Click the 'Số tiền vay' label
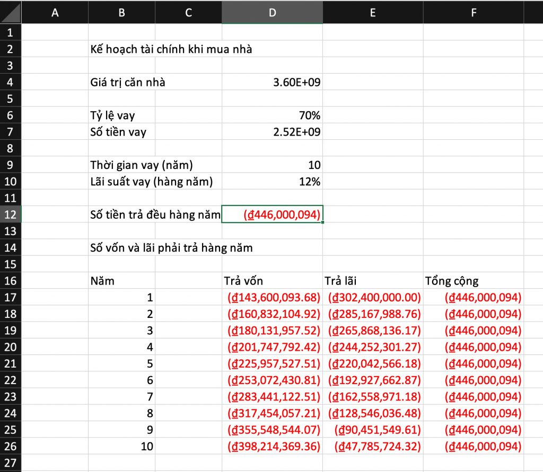Viewport: 543px width, 472px height. pyautogui.click(x=118, y=132)
